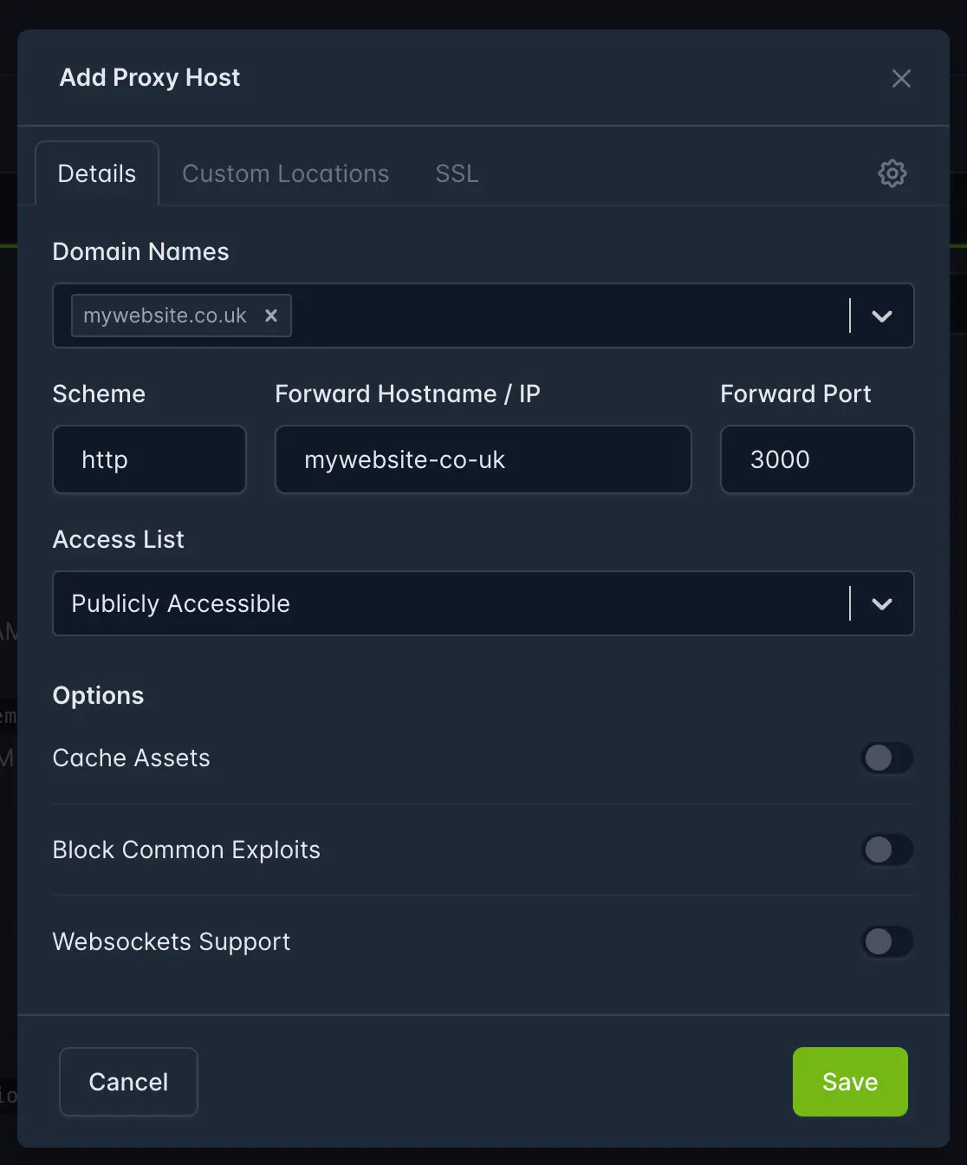Screen dimensions: 967x1165
Task: Click the mywebsite.co.uk domain chip
Action: pyautogui.click(x=165, y=316)
